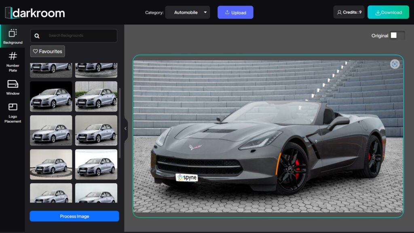Screen dimensions: 414x233
Task: Select the left beige studio background thumbnail
Action: [x=51, y=131]
